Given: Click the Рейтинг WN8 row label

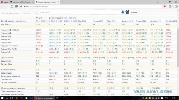Looking at the screenshot, I should coord(6,42).
